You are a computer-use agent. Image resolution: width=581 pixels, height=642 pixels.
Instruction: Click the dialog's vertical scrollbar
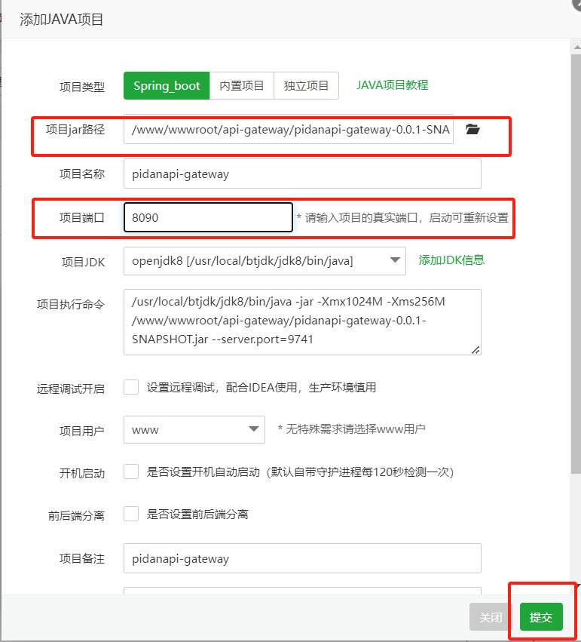(x=576, y=264)
